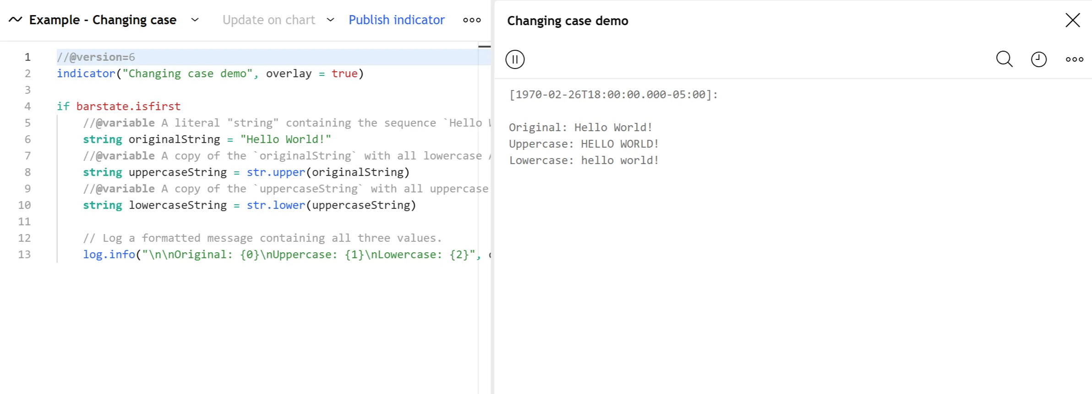Screen dimensions: 1092x394
Task: Open search in the logs panel
Action: point(1004,59)
